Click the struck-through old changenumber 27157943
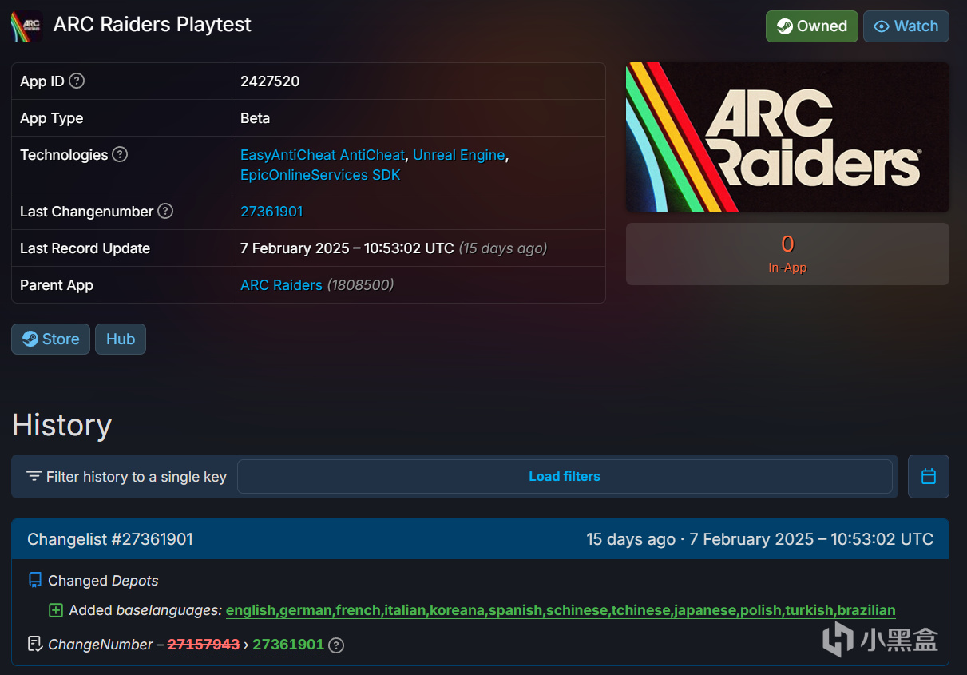This screenshot has width=967, height=675. [x=203, y=645]
